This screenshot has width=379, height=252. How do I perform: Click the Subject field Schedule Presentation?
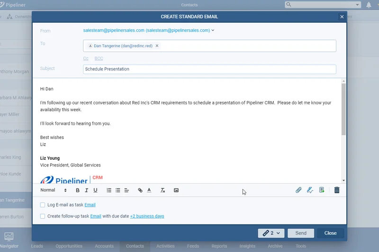(209, 69)
